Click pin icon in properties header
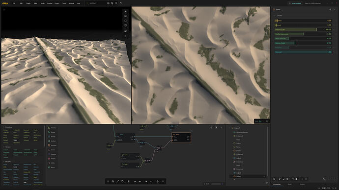Viewport: 339px width, 190px height. (330, 9)
